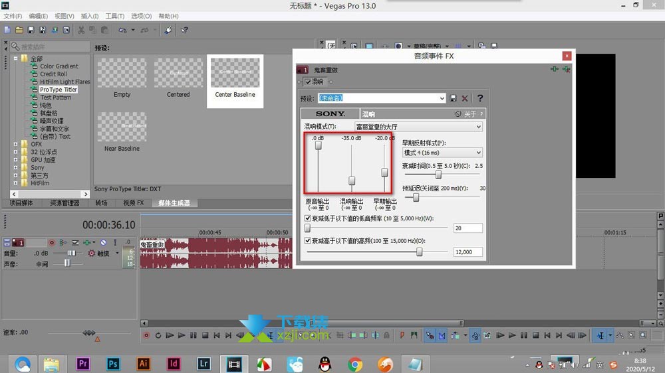Click the insert region icon
This screenshot has width=665, height=373.
(x=414, y=335)
